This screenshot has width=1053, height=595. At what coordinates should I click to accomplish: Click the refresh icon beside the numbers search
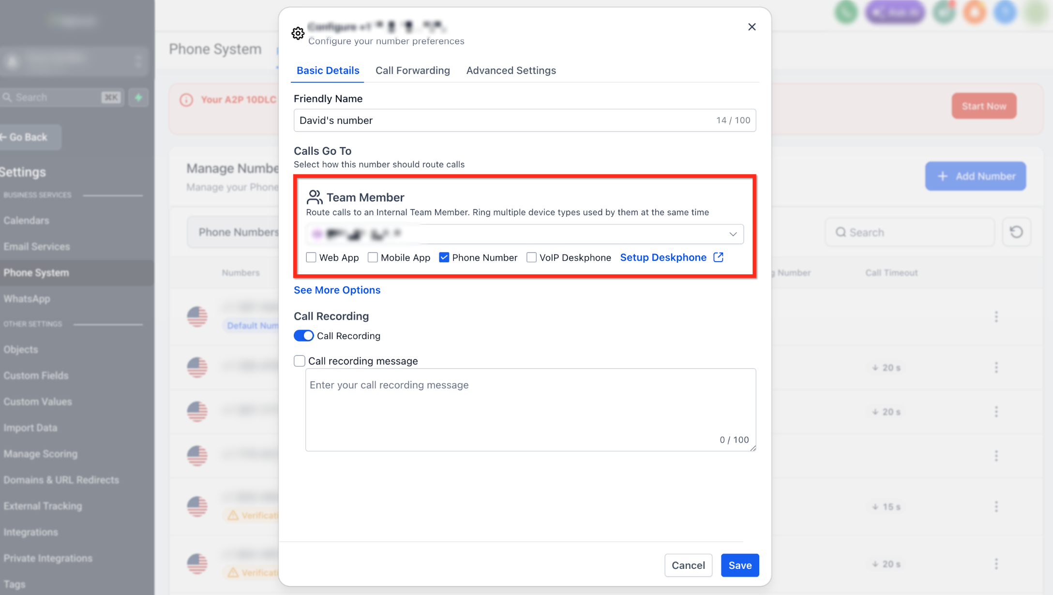click(x=1016, y=232)
